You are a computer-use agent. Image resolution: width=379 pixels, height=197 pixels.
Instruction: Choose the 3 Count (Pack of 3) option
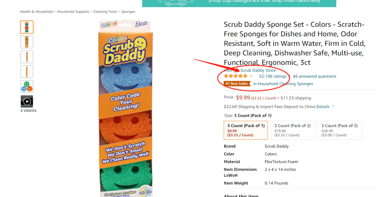[x=340, y=130]
